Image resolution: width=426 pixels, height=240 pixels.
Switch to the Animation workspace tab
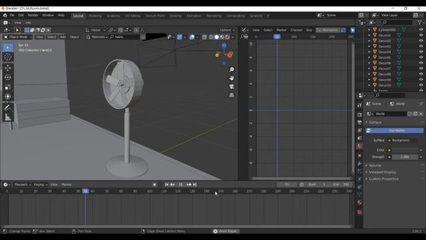[194, 16]
